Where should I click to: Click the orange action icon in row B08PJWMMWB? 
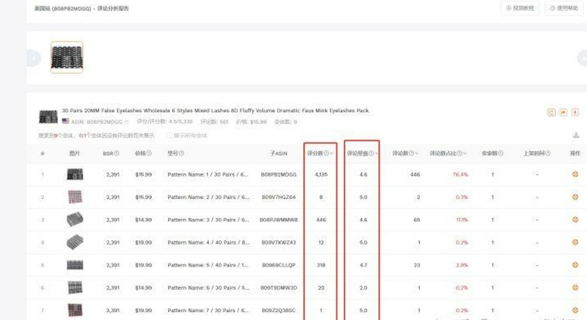575,220
